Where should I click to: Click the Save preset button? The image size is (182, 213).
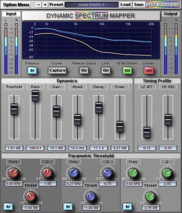click(x=139, y=5)
